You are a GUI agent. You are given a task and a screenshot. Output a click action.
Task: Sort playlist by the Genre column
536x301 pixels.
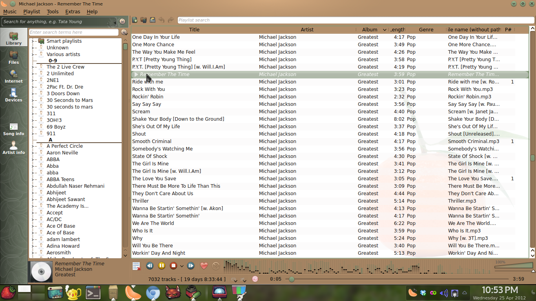point(426,29)
